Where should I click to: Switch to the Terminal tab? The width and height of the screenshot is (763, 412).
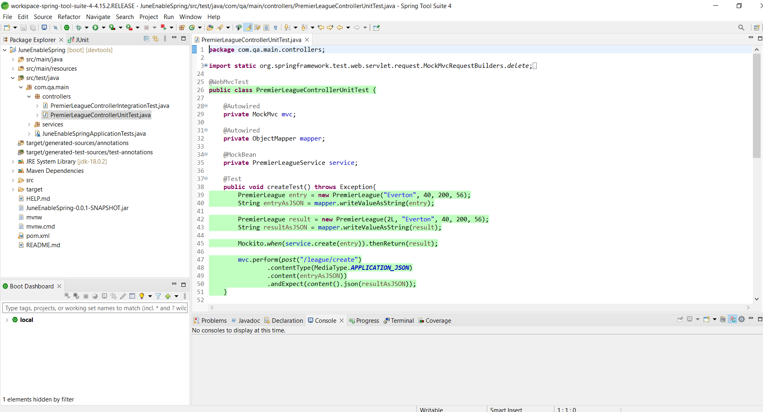[x=402, y=320]
